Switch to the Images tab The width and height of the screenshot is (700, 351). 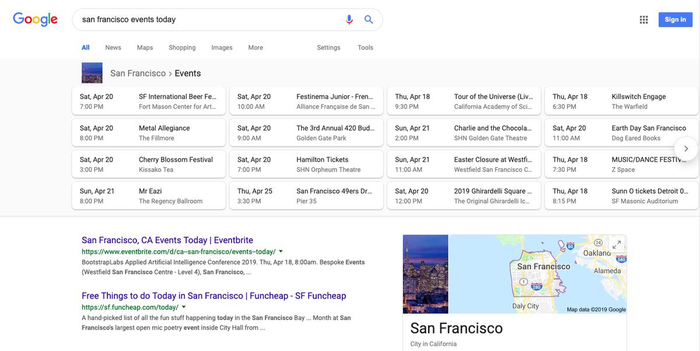tap(222, 47)
